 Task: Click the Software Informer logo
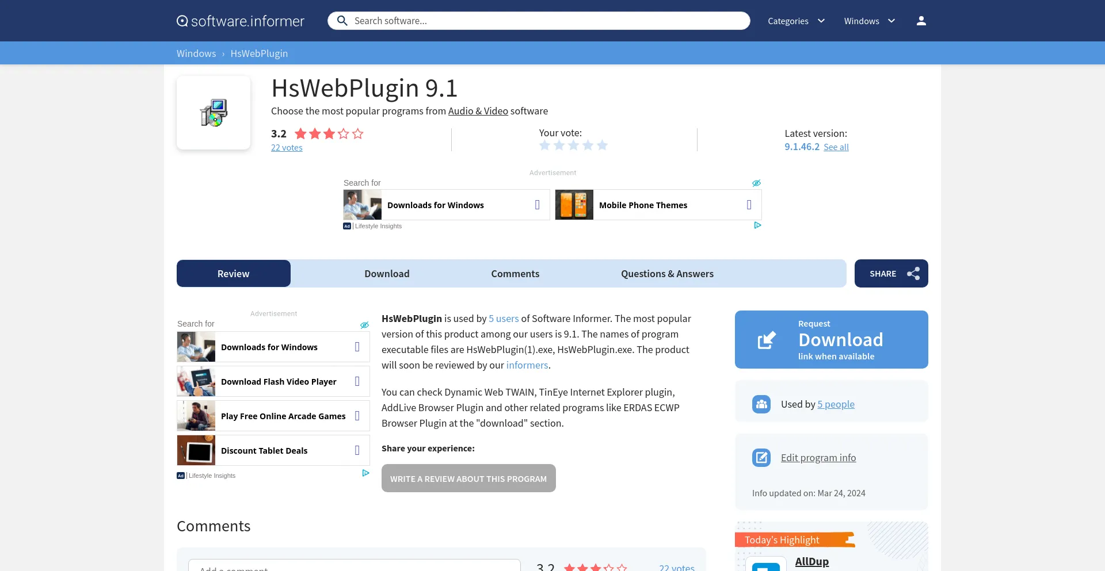(x=241, y=21)
